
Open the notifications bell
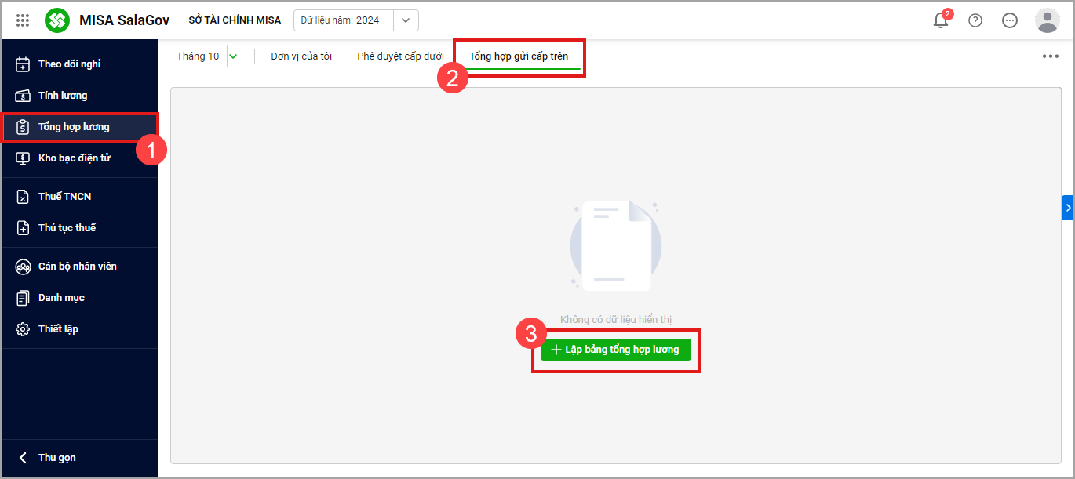(940, 20)
